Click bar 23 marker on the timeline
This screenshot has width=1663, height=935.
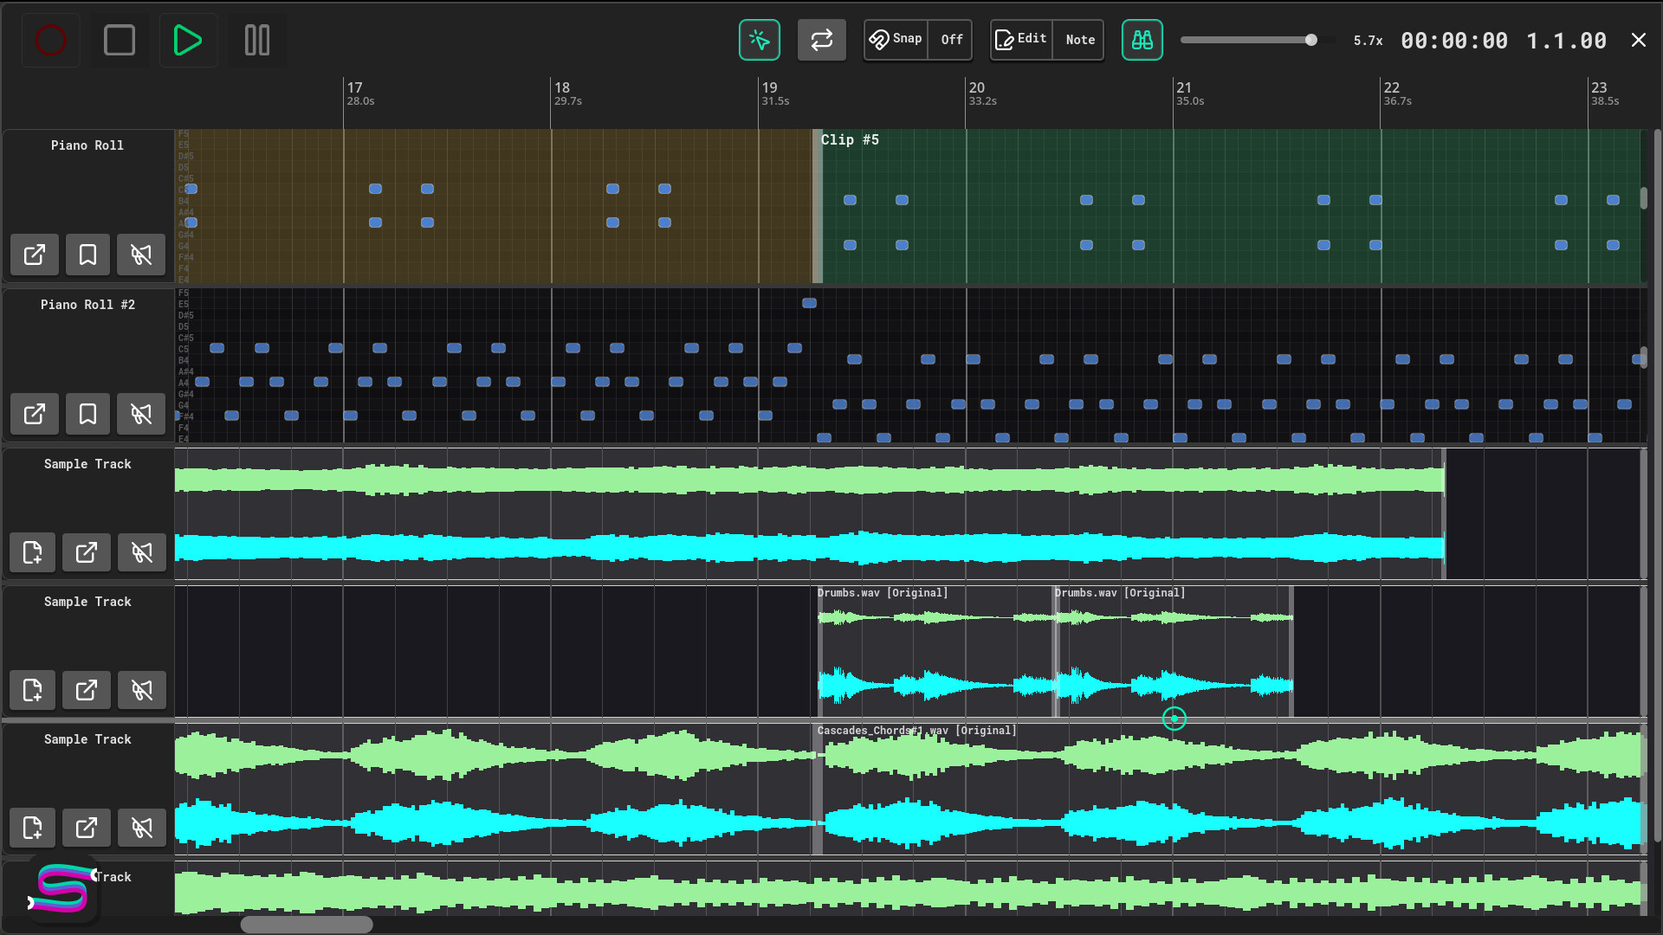1599,87
